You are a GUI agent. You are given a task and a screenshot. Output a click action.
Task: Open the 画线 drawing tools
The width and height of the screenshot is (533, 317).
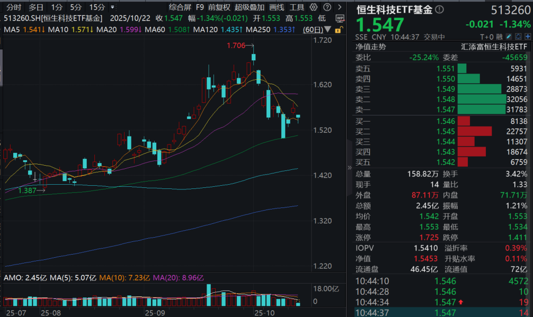point(277,7)
